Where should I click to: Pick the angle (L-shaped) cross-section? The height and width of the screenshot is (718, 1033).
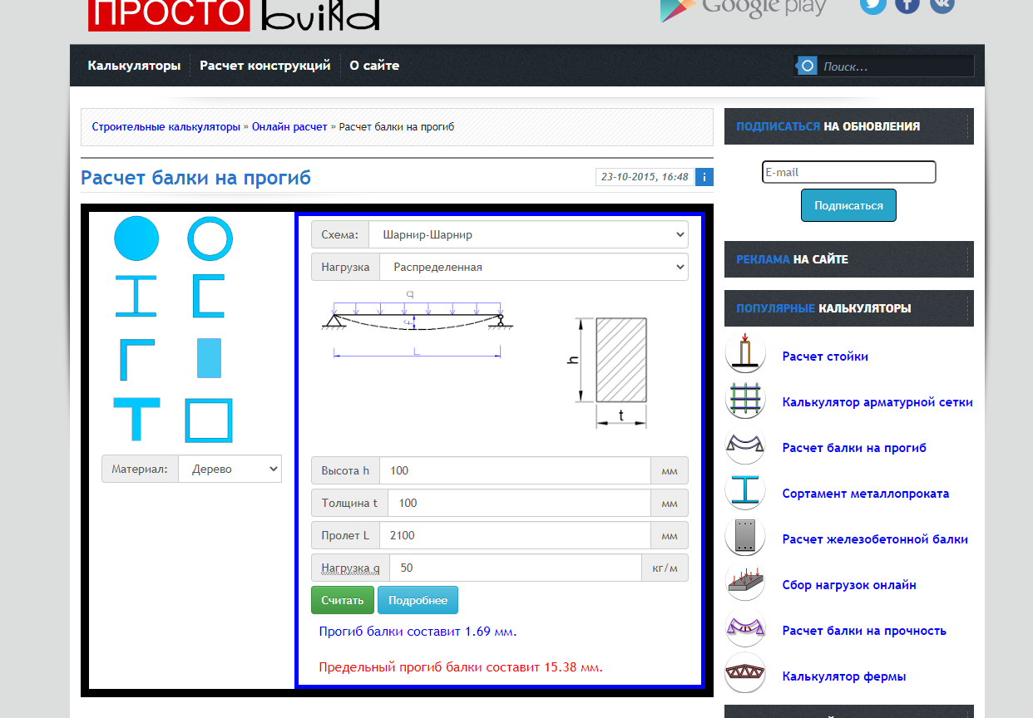(x=136, y=359)
